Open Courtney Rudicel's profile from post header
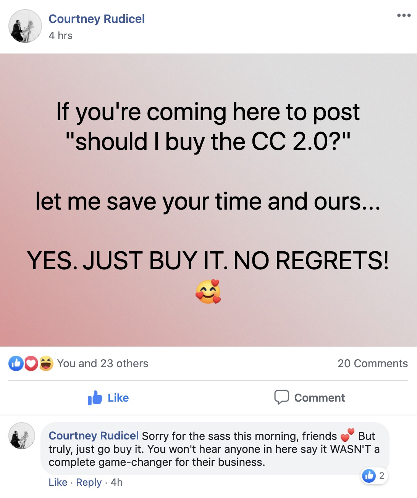This screenshot has height=498, width=417. [x=97, y=19]
